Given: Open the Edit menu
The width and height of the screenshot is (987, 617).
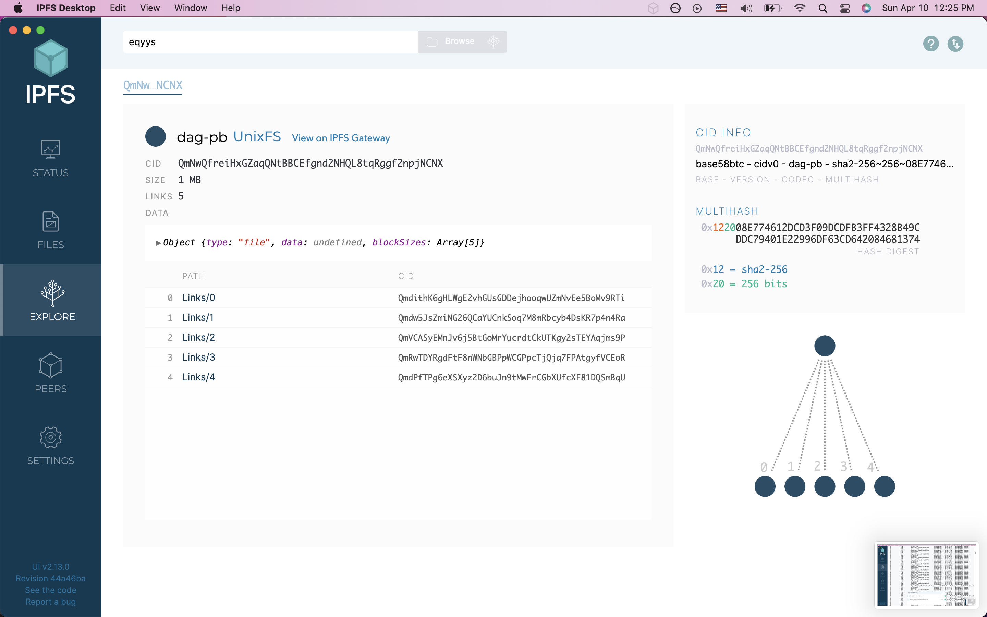Looking at the screenshot, I should (118, 8).
